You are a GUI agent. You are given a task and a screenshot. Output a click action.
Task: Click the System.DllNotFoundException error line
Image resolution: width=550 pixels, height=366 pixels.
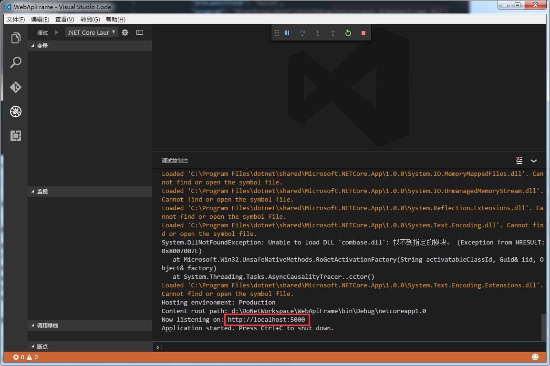tap(353, 246)
